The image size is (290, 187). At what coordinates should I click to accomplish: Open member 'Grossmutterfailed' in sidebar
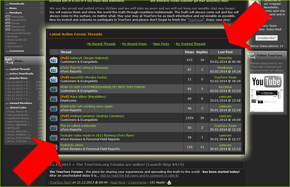19,33
